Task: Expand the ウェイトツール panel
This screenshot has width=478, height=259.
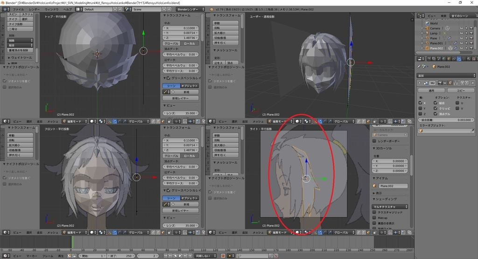Action: click(20, 57)
